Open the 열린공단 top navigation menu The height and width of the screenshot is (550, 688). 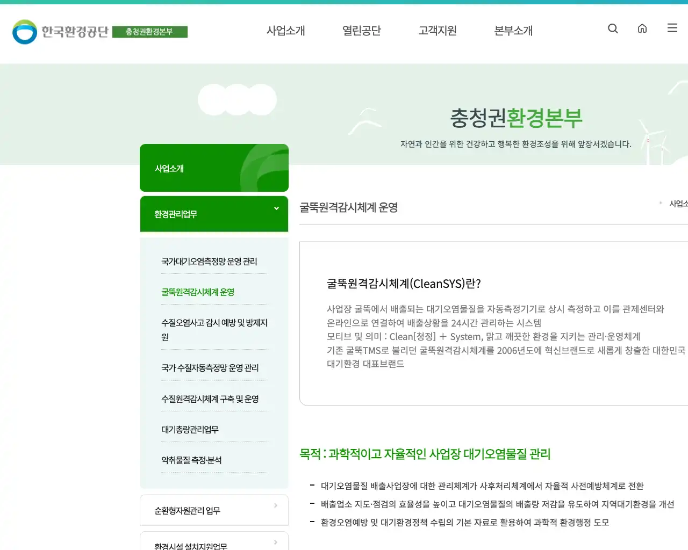point(361,31)
